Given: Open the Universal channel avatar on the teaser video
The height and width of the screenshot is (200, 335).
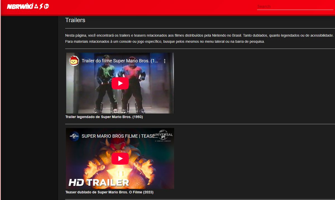Looking at the screenshot, I should 74,136.
